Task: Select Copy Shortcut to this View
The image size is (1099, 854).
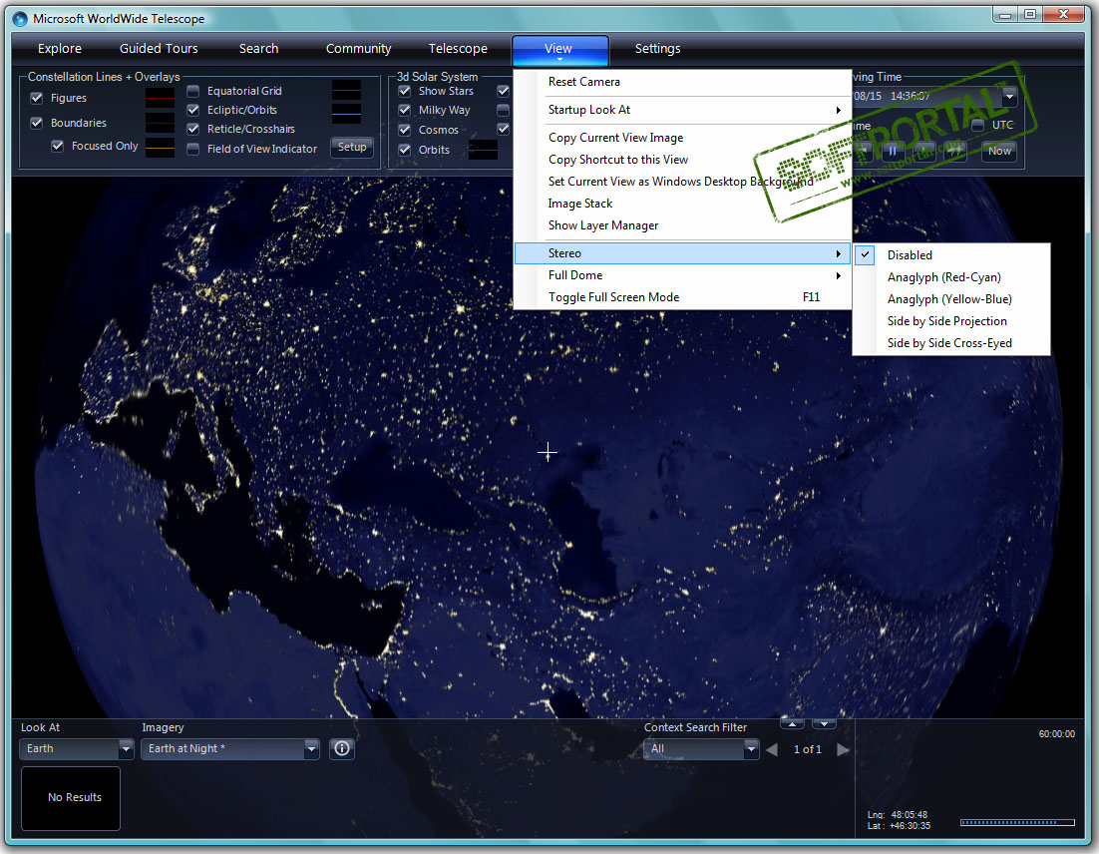Action: (x=683, y=160)
